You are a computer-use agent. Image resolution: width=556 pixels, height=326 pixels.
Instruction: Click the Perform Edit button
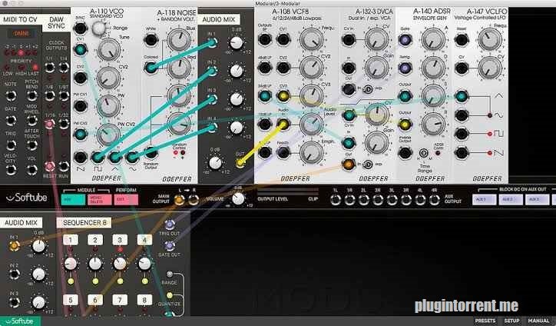pyautogui.click(x=126, y=200)
